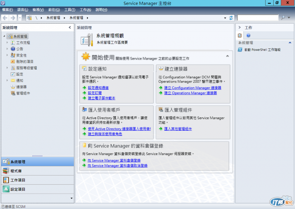This screenshot has width=295, height=209.
Task: Collapse the 系統管理 root tree node
Action: (x=4, y=36)
